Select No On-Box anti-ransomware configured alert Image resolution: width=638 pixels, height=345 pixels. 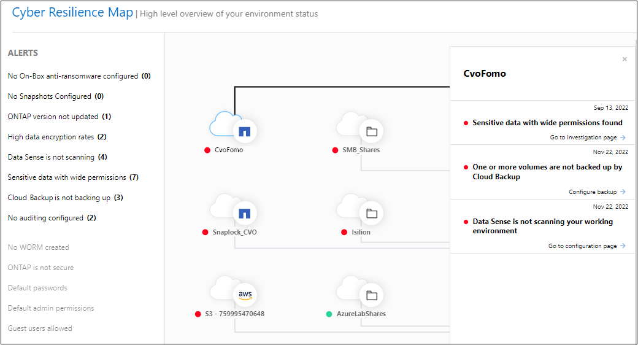[79, 76]
